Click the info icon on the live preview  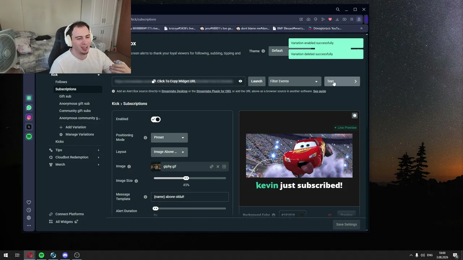(x=354, y=116)
